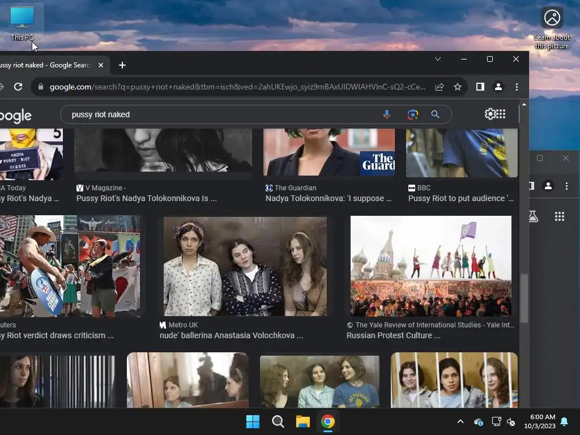
Task: Select The Guardian thumbnail image
Action: [329, 152]
